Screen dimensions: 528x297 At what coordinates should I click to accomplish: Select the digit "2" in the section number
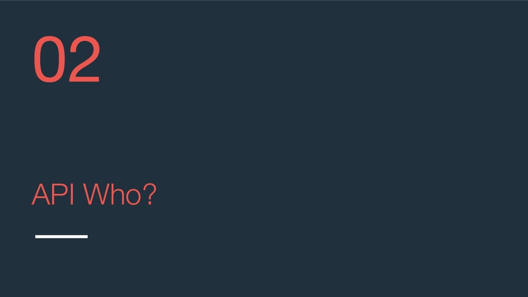tap(84, 59)
